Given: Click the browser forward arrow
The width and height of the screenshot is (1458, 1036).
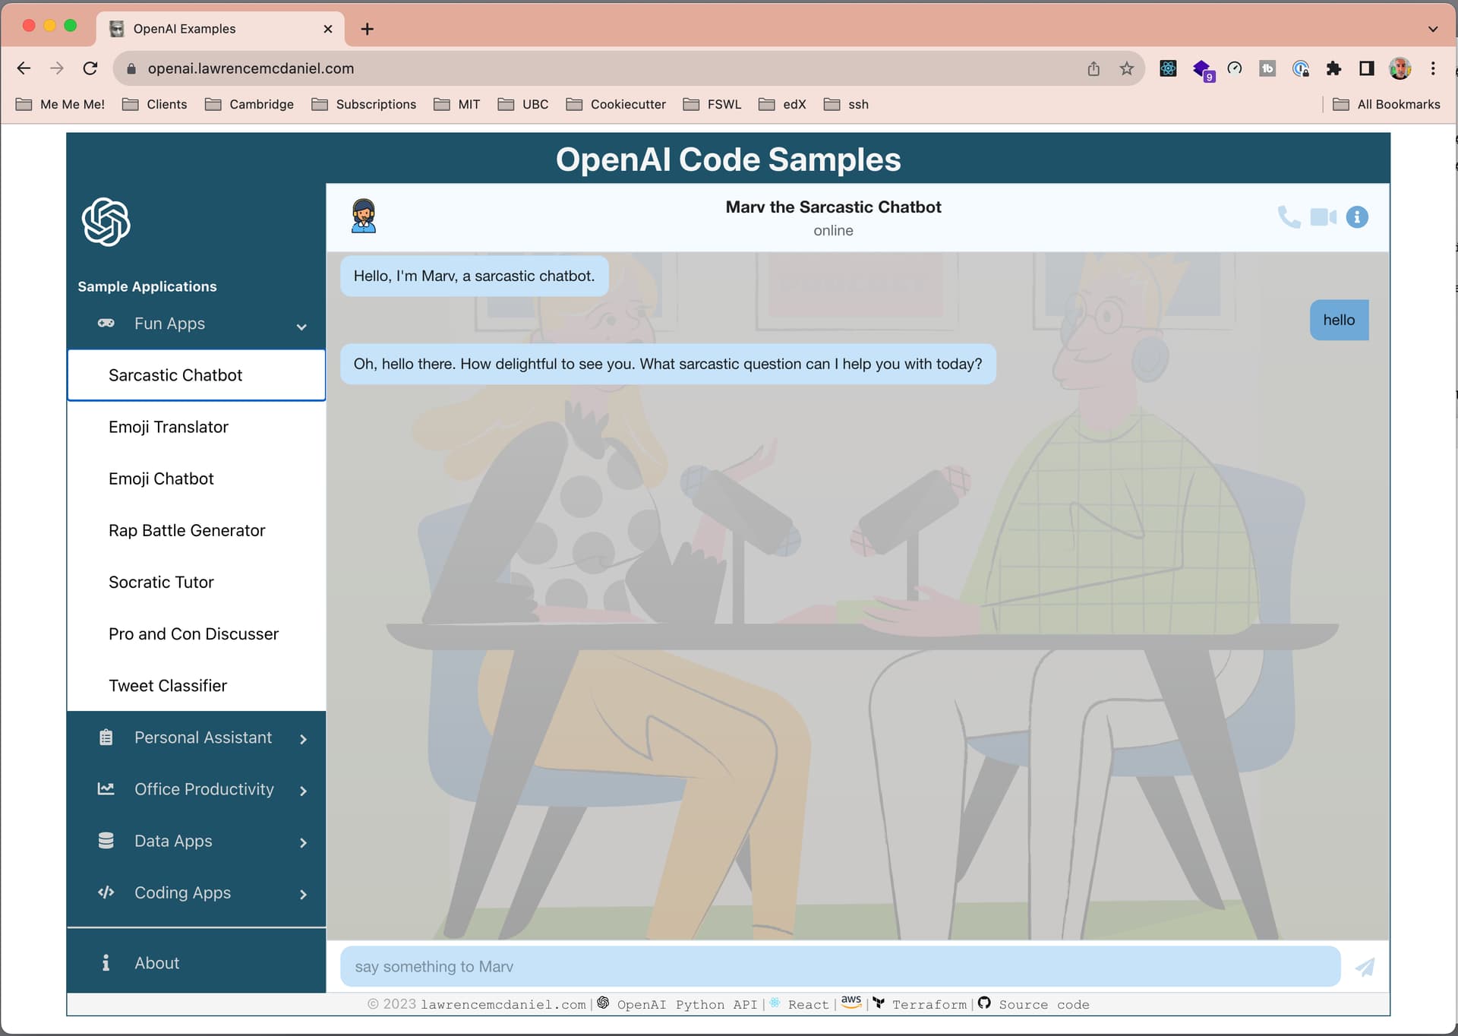Looking at the screenshot, I should tap(57, 68).
